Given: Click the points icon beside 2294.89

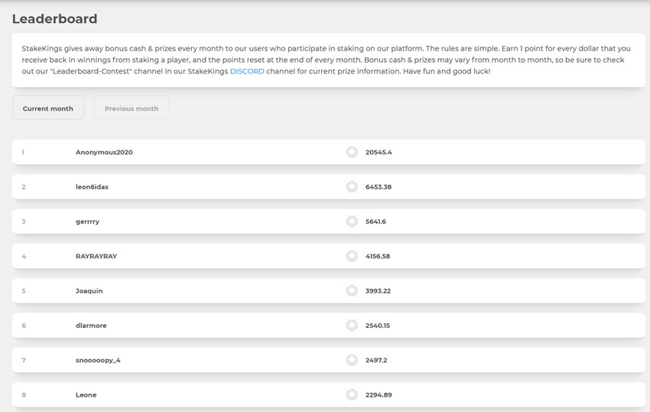Looking at the screenshot, I should coord(352,394).
